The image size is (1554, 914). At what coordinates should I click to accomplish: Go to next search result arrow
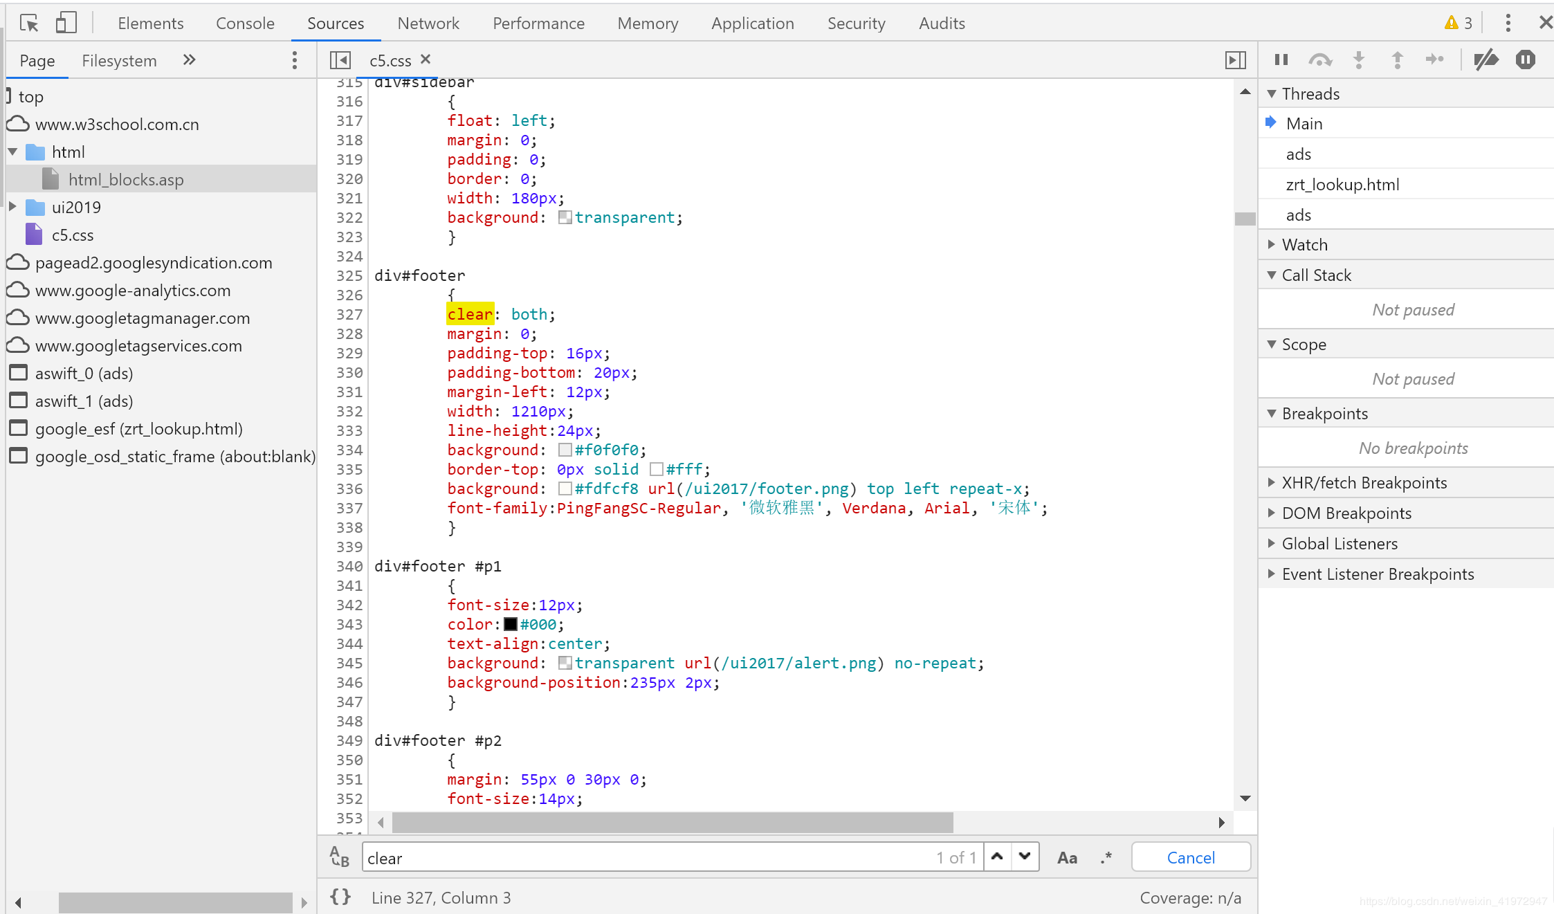click(1025, 857)
